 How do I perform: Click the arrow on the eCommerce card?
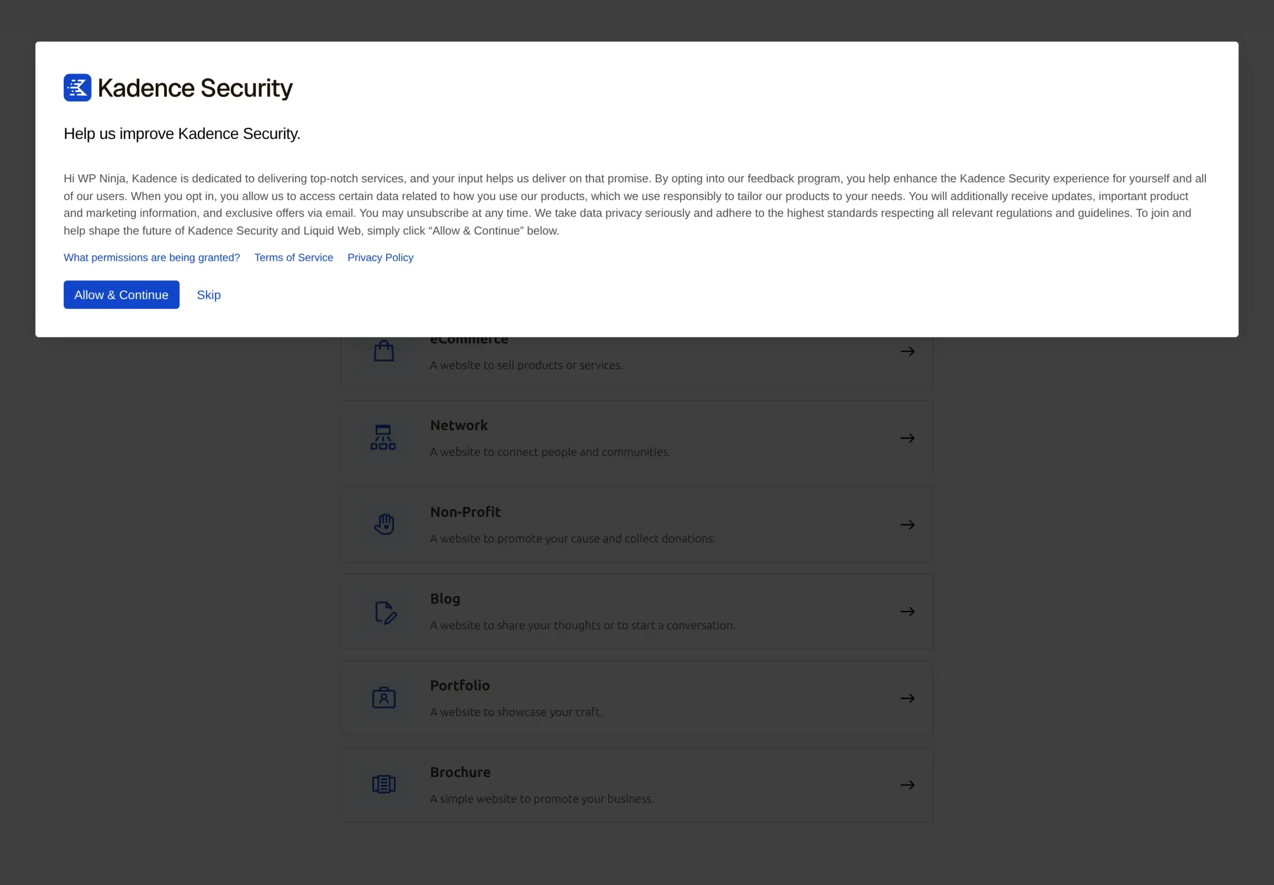click(908, 351)
